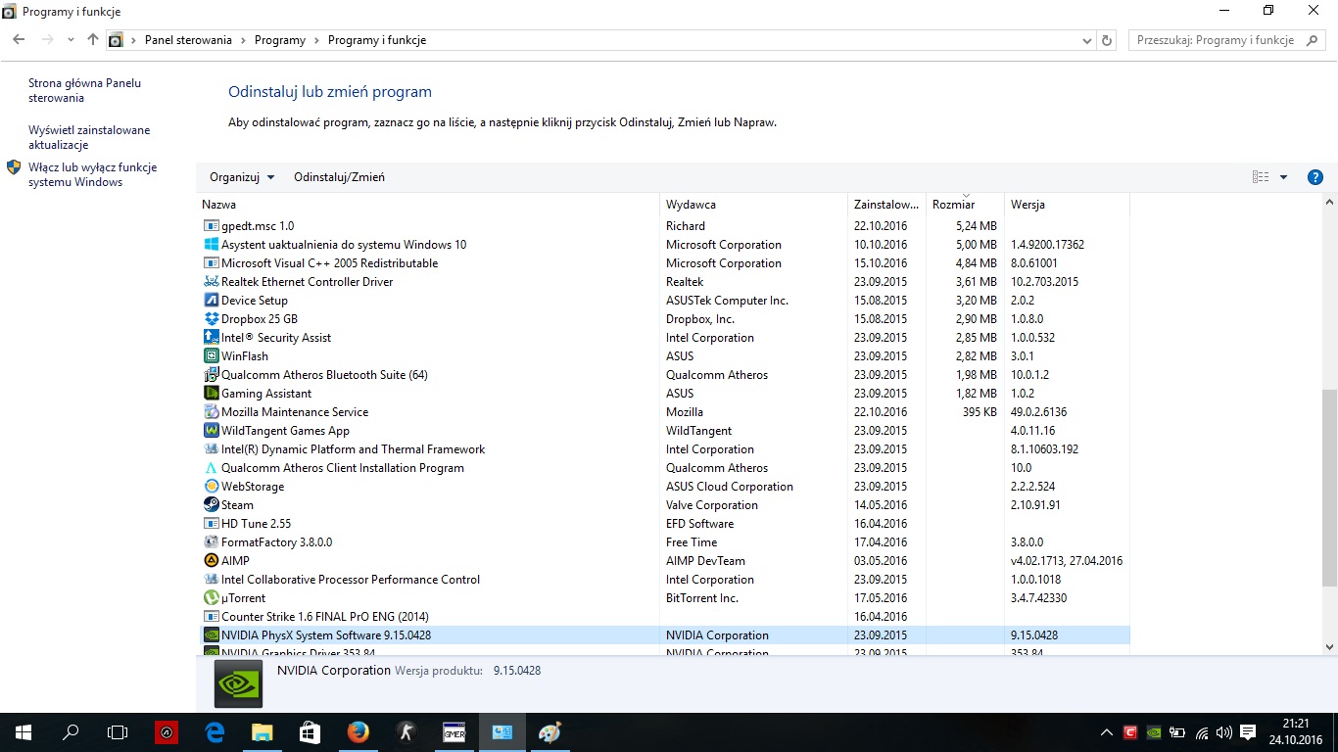Click the Panel sterowania breadcrumb
Screen dimensions: 1338x752
click(x=188, y=40)
